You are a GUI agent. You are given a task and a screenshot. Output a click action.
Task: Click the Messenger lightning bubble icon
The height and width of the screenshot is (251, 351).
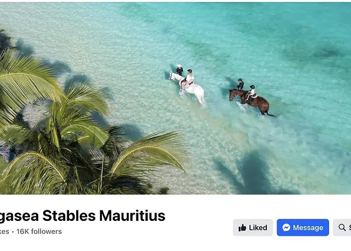286,227
